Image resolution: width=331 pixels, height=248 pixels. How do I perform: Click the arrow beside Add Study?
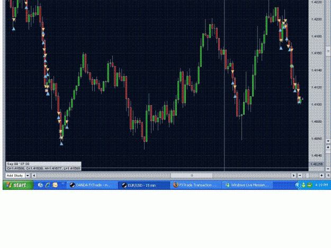28,176
